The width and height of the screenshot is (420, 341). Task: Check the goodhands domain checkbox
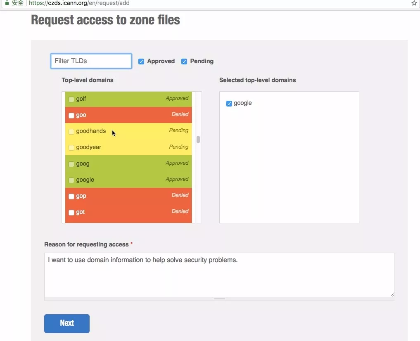pyautogui.click(x=71, y=132)
